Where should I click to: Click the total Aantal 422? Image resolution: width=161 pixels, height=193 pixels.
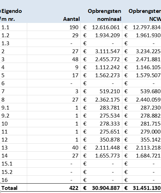tap(74, 188)
